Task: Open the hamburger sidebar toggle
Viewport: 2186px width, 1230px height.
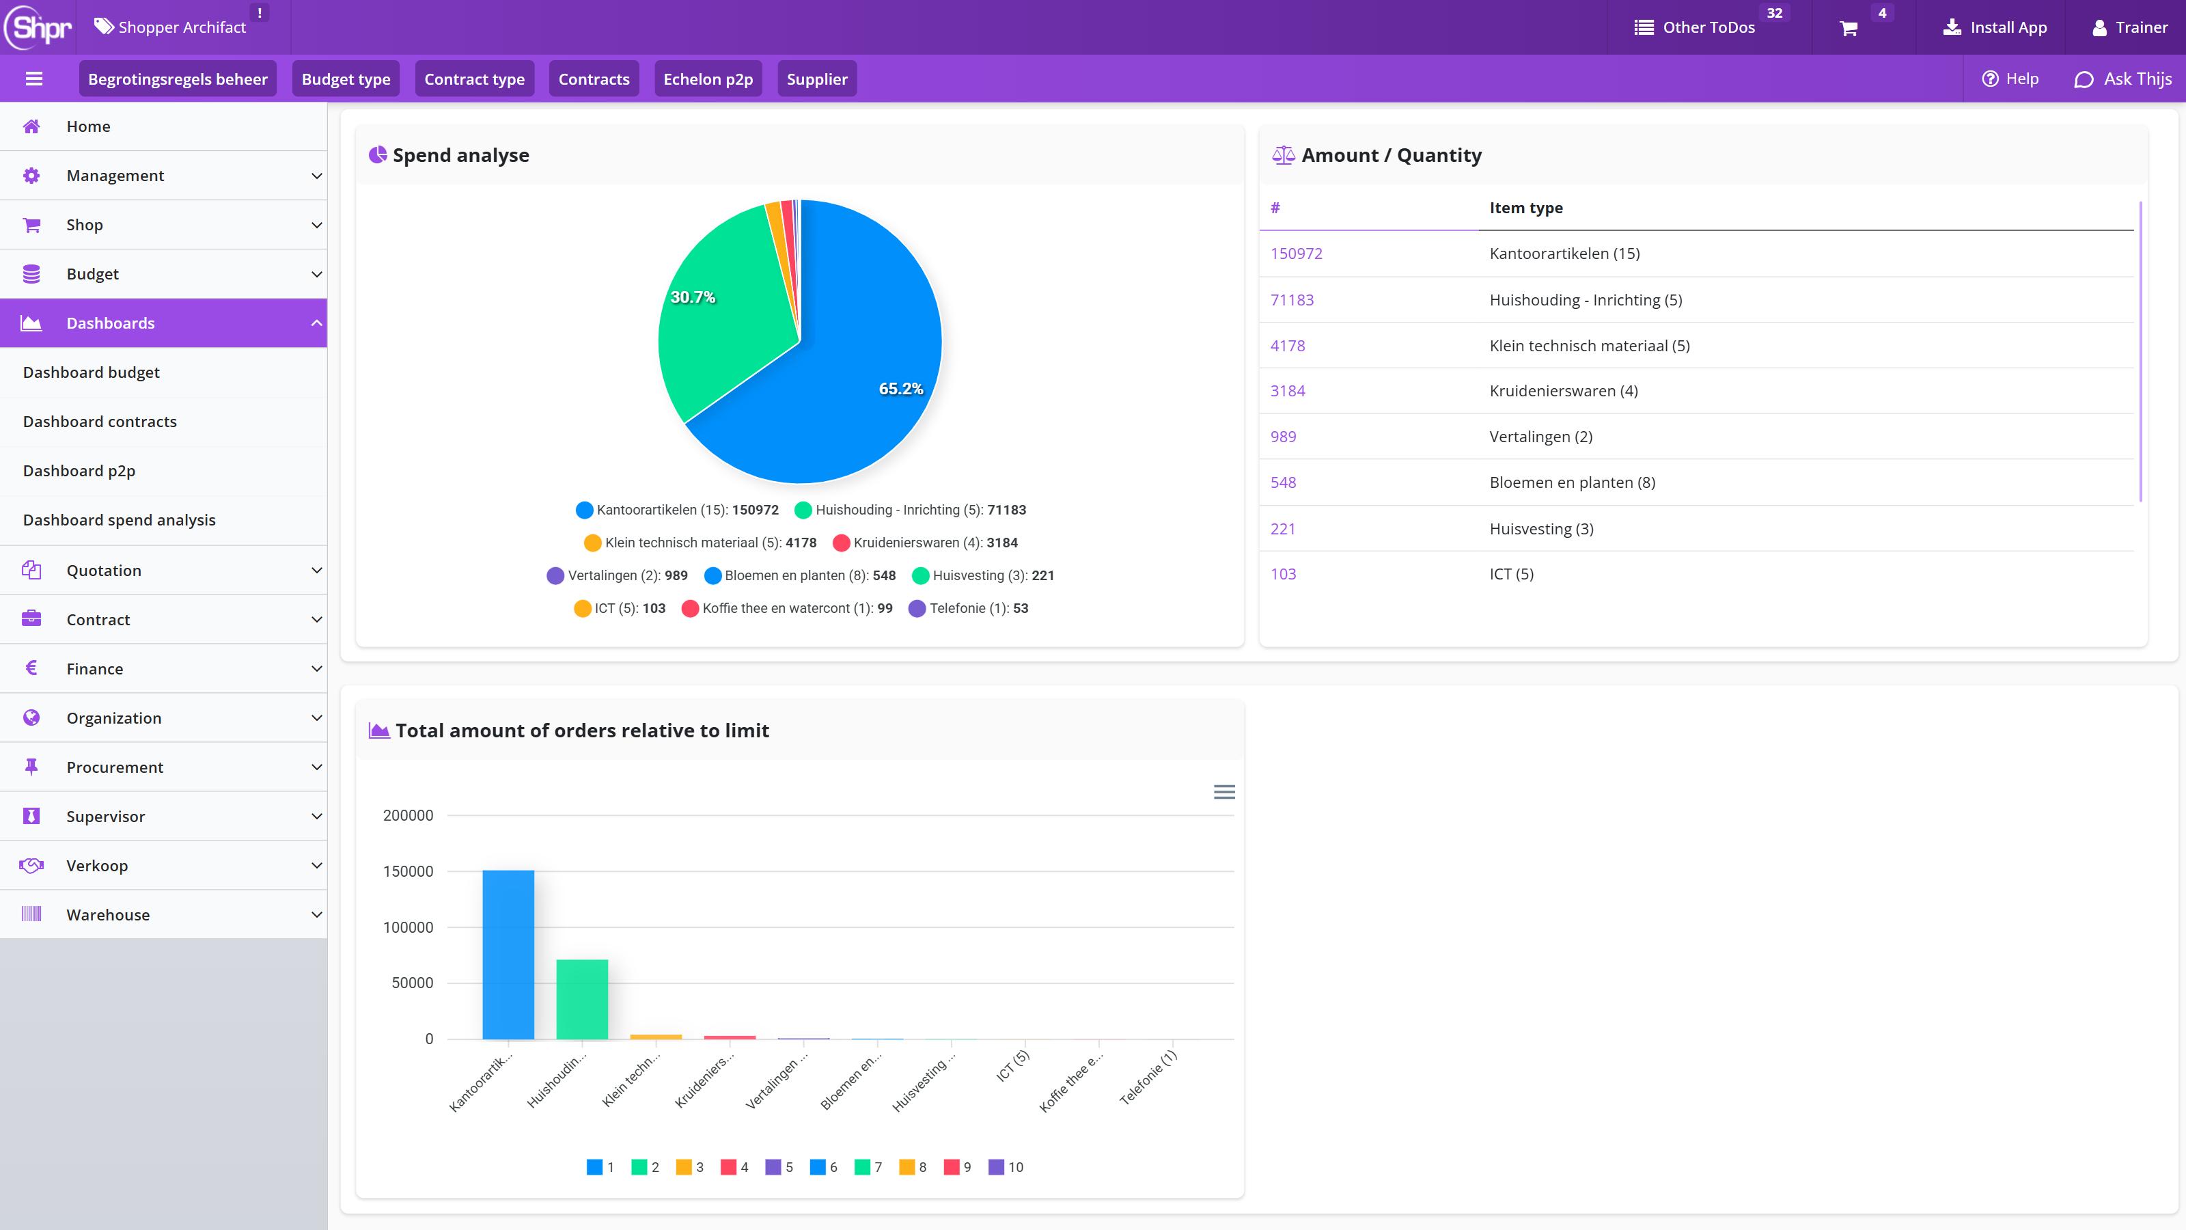Action: point(34,79)
